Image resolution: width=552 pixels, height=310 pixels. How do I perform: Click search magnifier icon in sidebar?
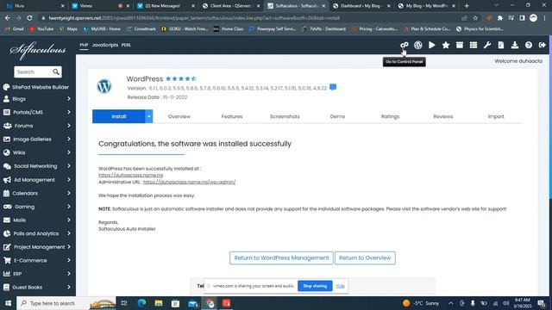coord(56,72)
